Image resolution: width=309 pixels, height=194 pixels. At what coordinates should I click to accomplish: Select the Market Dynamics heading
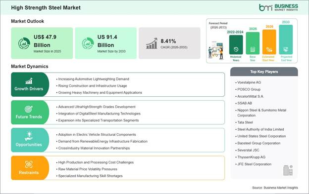30,66
